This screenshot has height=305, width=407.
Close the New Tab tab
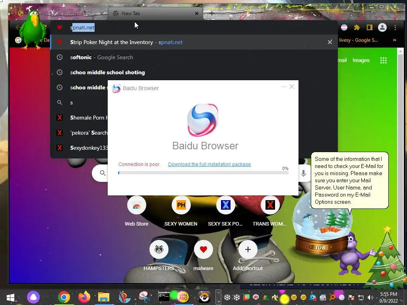(197, 14)
